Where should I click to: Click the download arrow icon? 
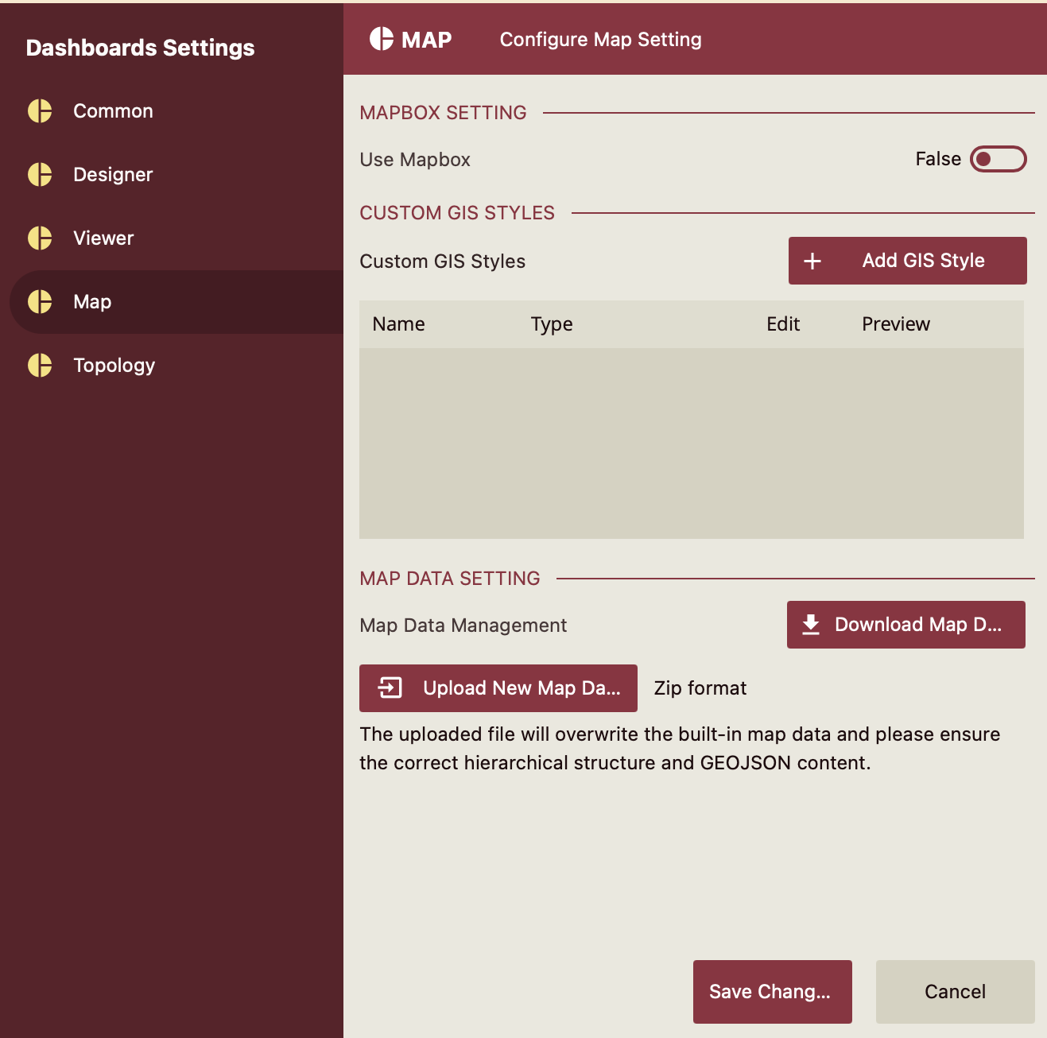pyautogui.click(x=810, y=625)
